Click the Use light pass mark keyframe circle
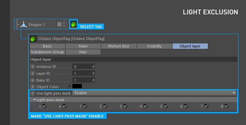Image resolution: width=246 pixels, height=125 pixels. click(x=33, y=93)
